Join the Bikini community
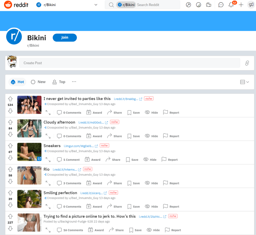This screenshot has width=256, height=235. (65, 37)
